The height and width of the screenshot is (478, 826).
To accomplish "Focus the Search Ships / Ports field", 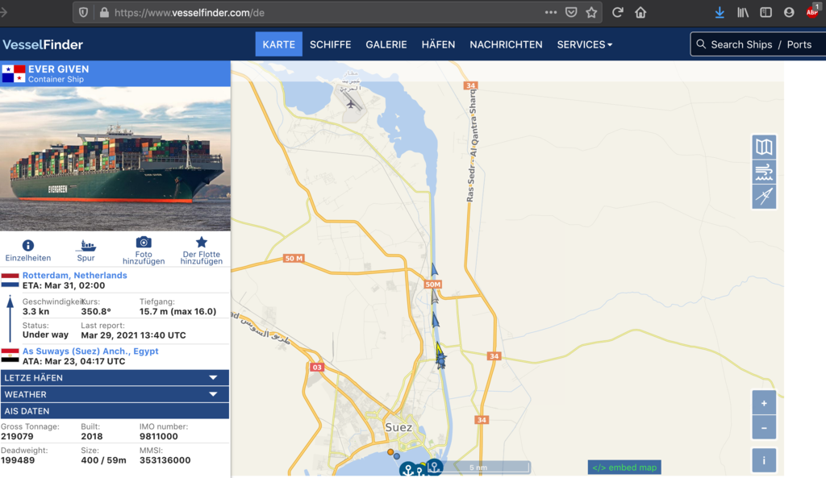I will point(758,45).
